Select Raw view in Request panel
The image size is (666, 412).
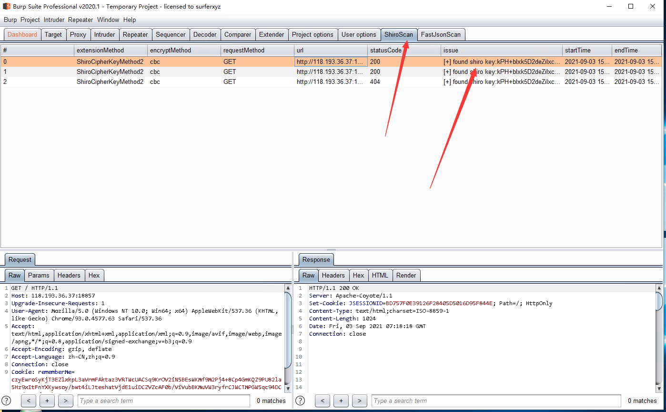[15, 275]
